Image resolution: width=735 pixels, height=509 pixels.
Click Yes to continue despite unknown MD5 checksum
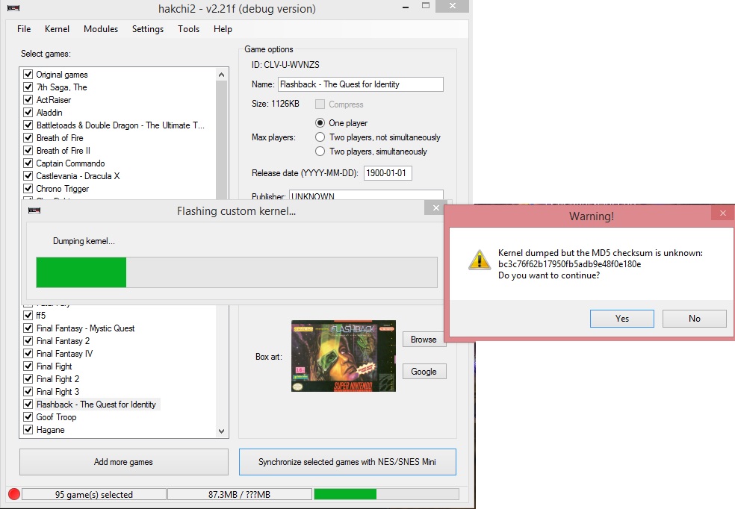tap(621, 318)
